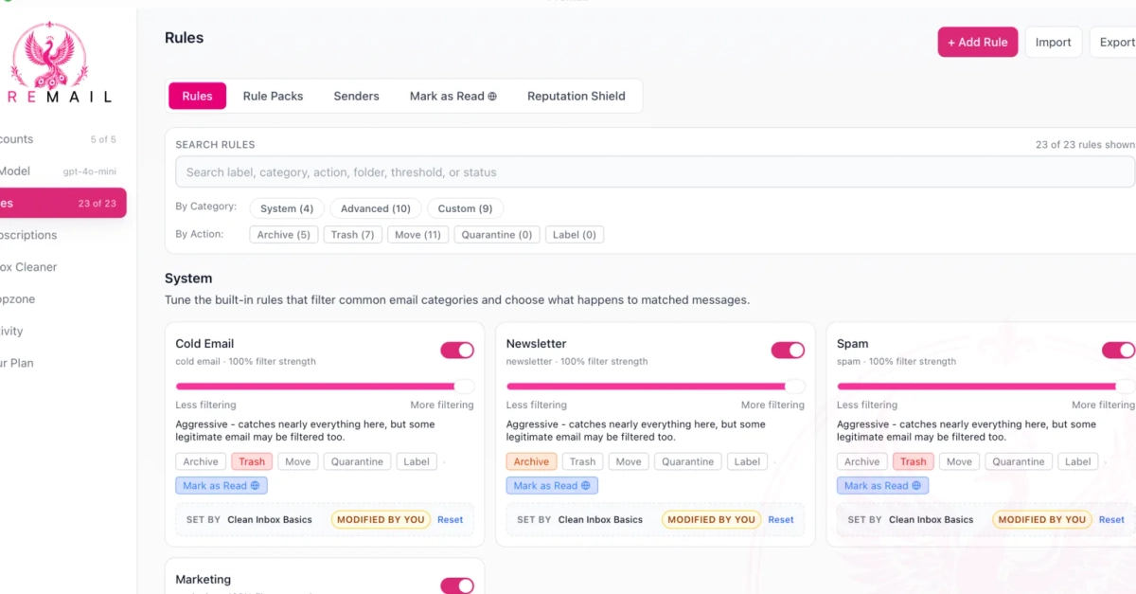Screen dimensions: 1136x594
Task: Filter rules by Custom (9) category
Action: [x=465, y=208]
